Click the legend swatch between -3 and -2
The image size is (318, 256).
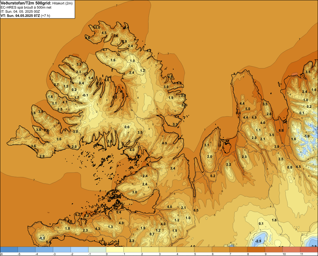coord(62,250)
